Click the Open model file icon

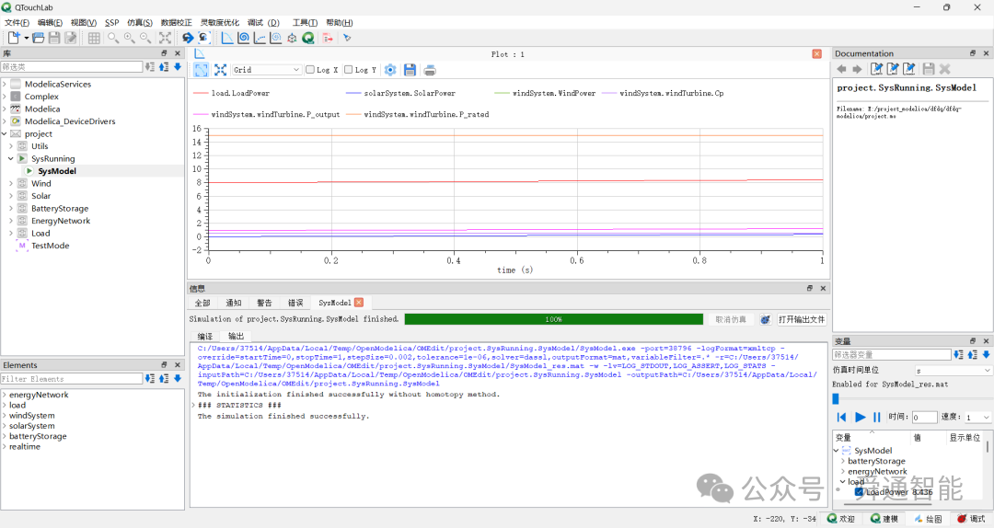point(38,38)
